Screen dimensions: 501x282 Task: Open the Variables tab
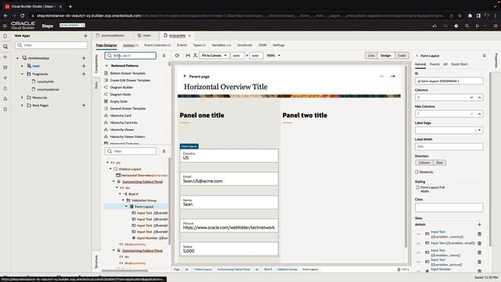click(x=221, y=45)
